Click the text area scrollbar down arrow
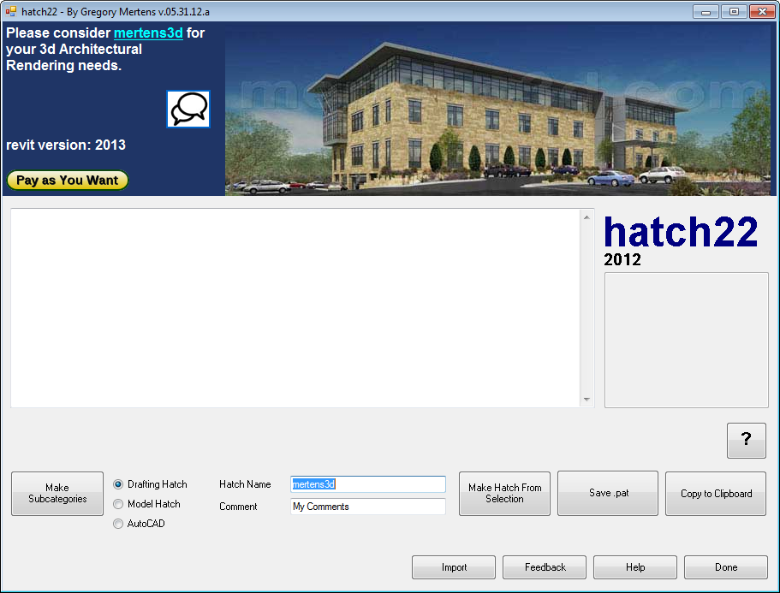780x593 pixels. 587,399
